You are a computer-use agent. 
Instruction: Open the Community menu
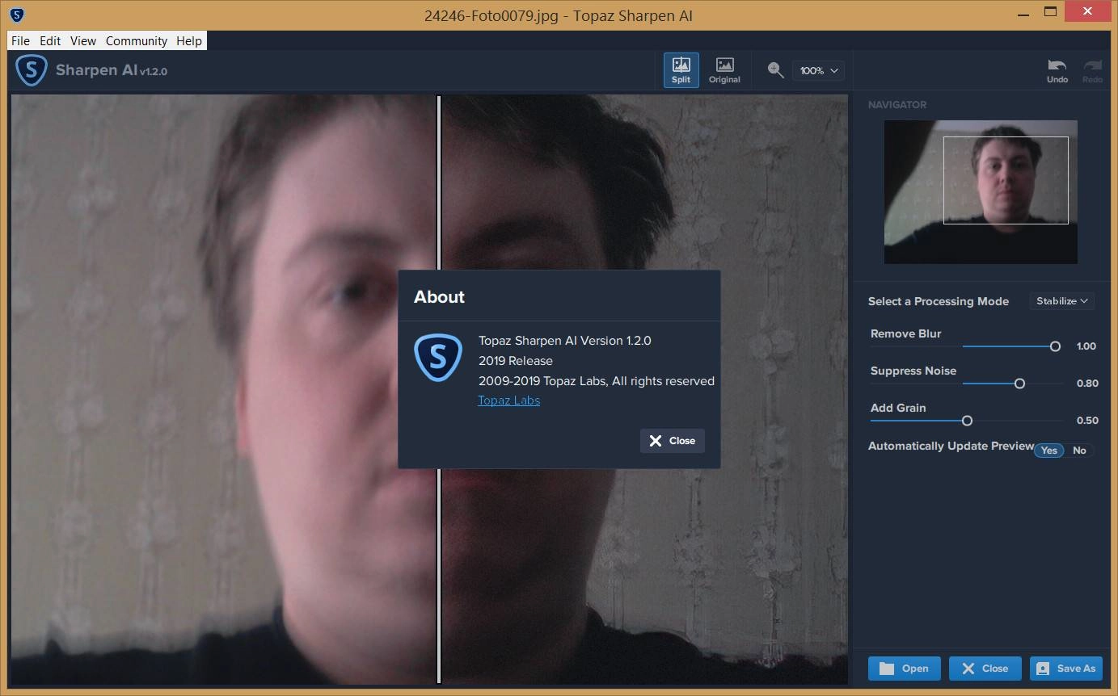tap(137, 40)
